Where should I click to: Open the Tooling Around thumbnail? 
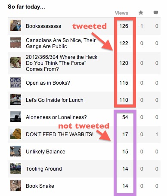click(x=15, y=168)
